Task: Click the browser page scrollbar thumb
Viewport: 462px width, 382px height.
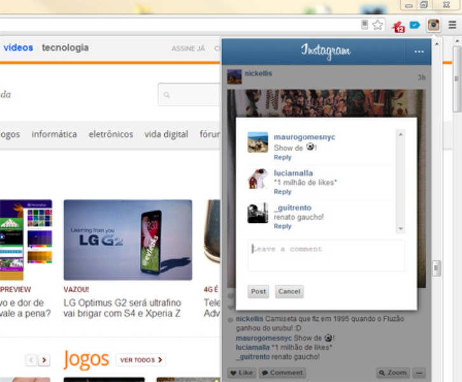Action: click(457, 78)
